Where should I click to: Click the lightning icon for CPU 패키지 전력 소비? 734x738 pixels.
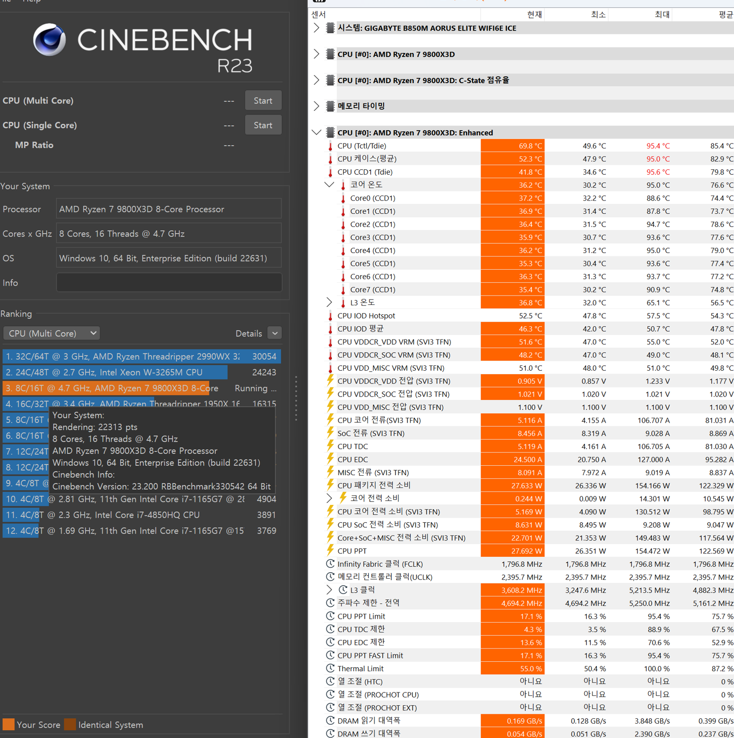coord(330,485)
